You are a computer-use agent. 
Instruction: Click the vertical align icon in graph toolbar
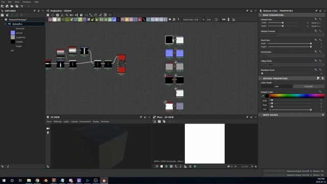[228, 19]
